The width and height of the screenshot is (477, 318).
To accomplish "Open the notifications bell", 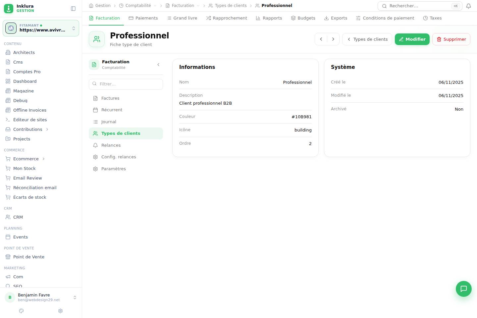I will pyautogui.click(x=468, y=6).
